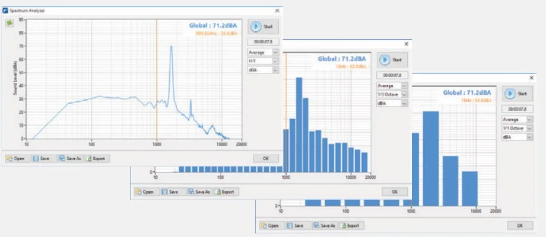
Task: Click Spectrum Analyzer title bar app icon
Action: (x=5, y=11)
